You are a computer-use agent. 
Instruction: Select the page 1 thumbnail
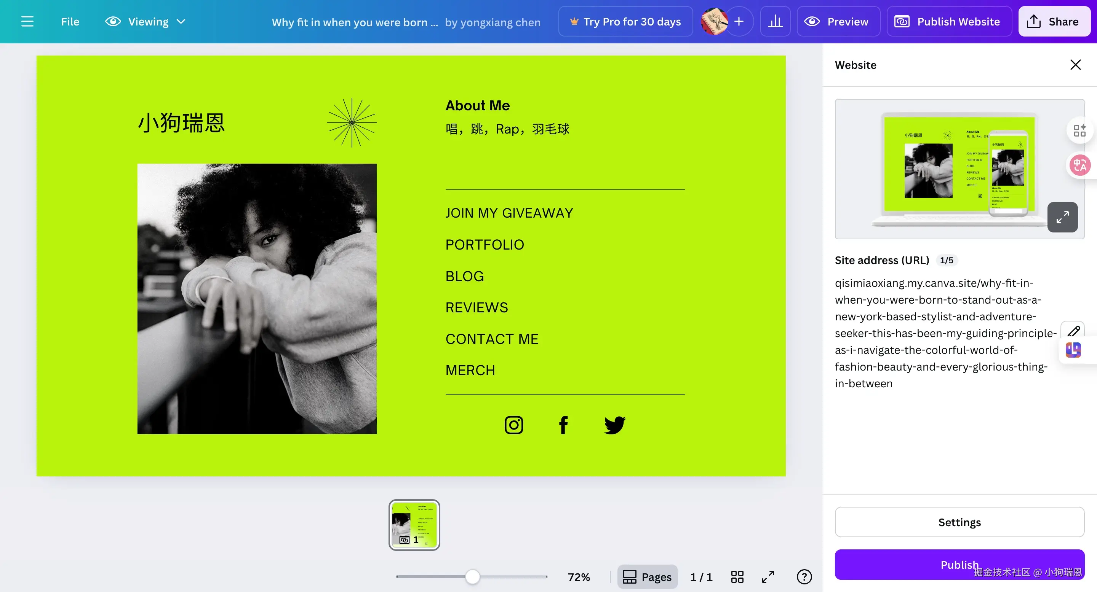414,525
